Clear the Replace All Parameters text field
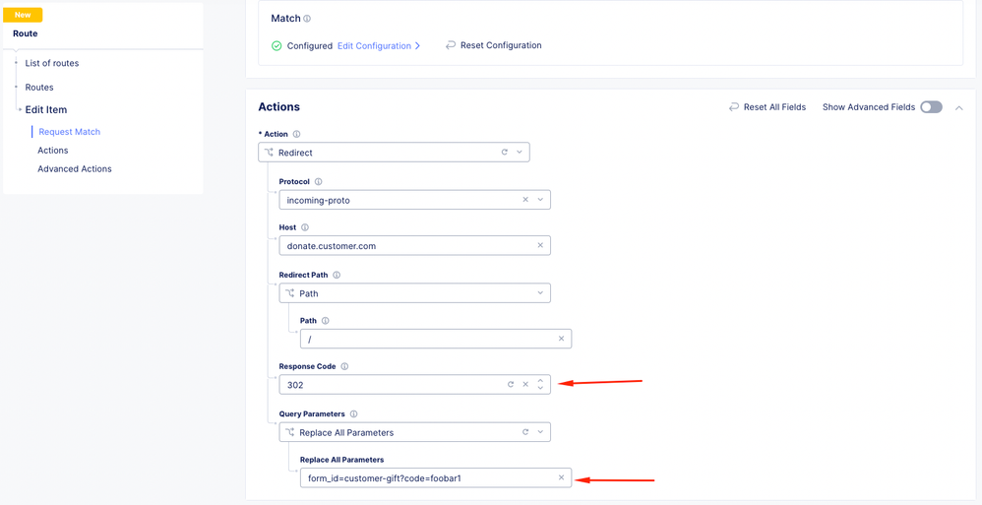 561,477
